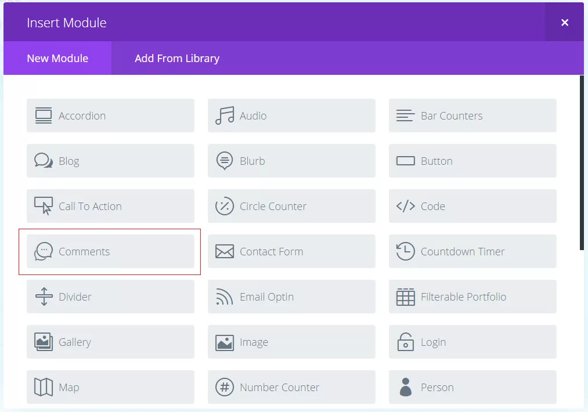Viewport: 588px width, 412px height.
Task: Choose the Code text label
Action: (x=433, y=206)
